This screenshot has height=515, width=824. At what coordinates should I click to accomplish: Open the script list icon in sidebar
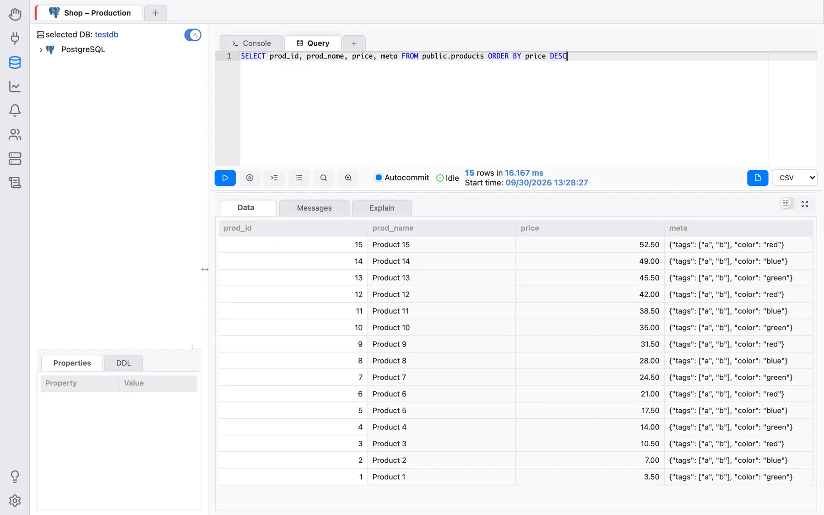coord(15,183)
